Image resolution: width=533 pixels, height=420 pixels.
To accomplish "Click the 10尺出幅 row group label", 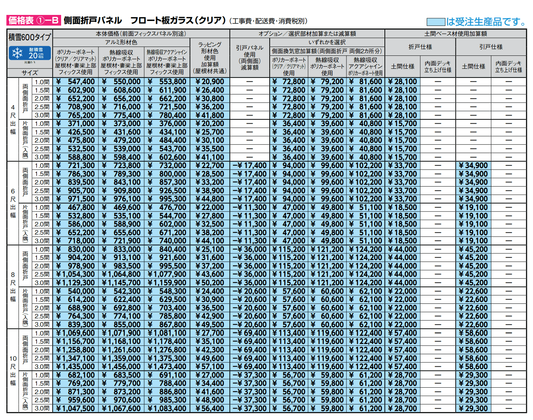I will [13, 371].
